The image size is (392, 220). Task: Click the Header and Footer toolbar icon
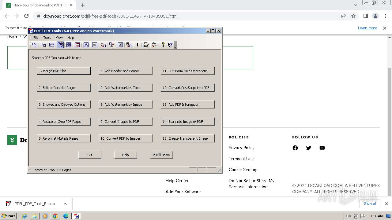coord(77,45)
